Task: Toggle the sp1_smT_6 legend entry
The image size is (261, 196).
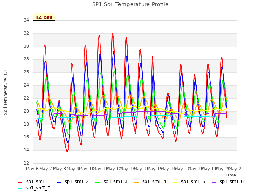Action: 228,181
